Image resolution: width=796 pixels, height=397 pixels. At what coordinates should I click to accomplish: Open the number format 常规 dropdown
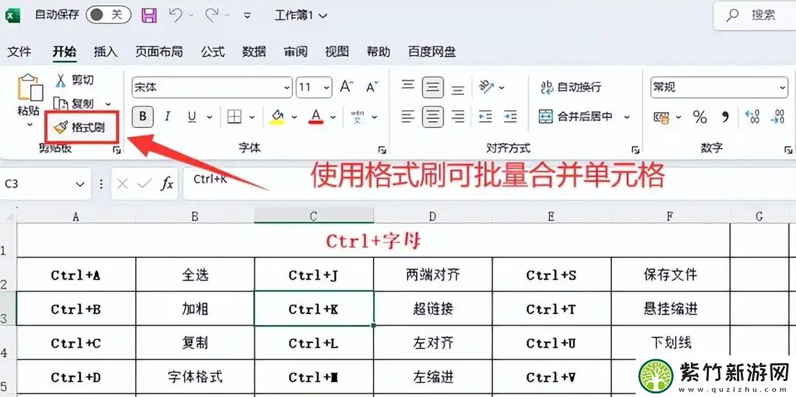783,88
